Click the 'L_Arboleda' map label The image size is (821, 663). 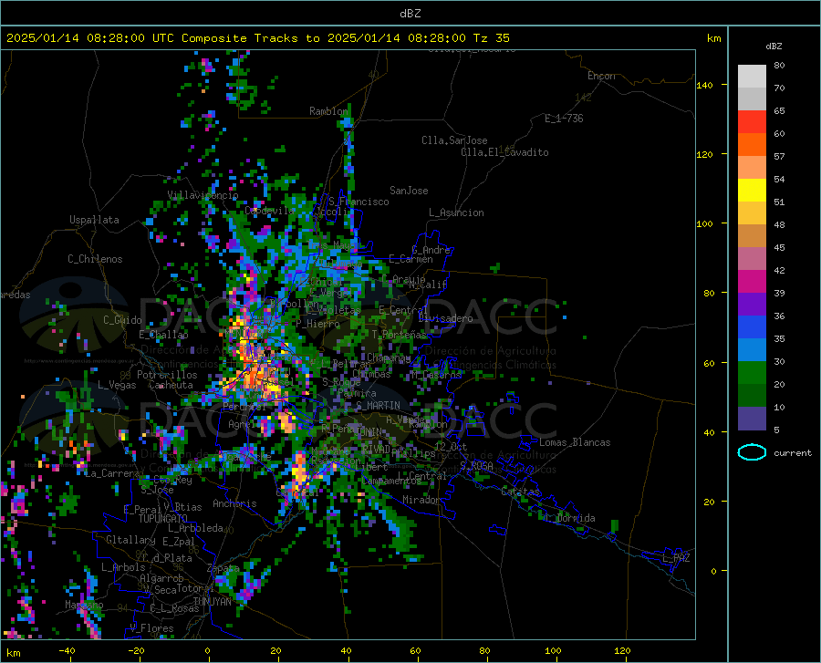pyautogui.click(x=196, y=528)
